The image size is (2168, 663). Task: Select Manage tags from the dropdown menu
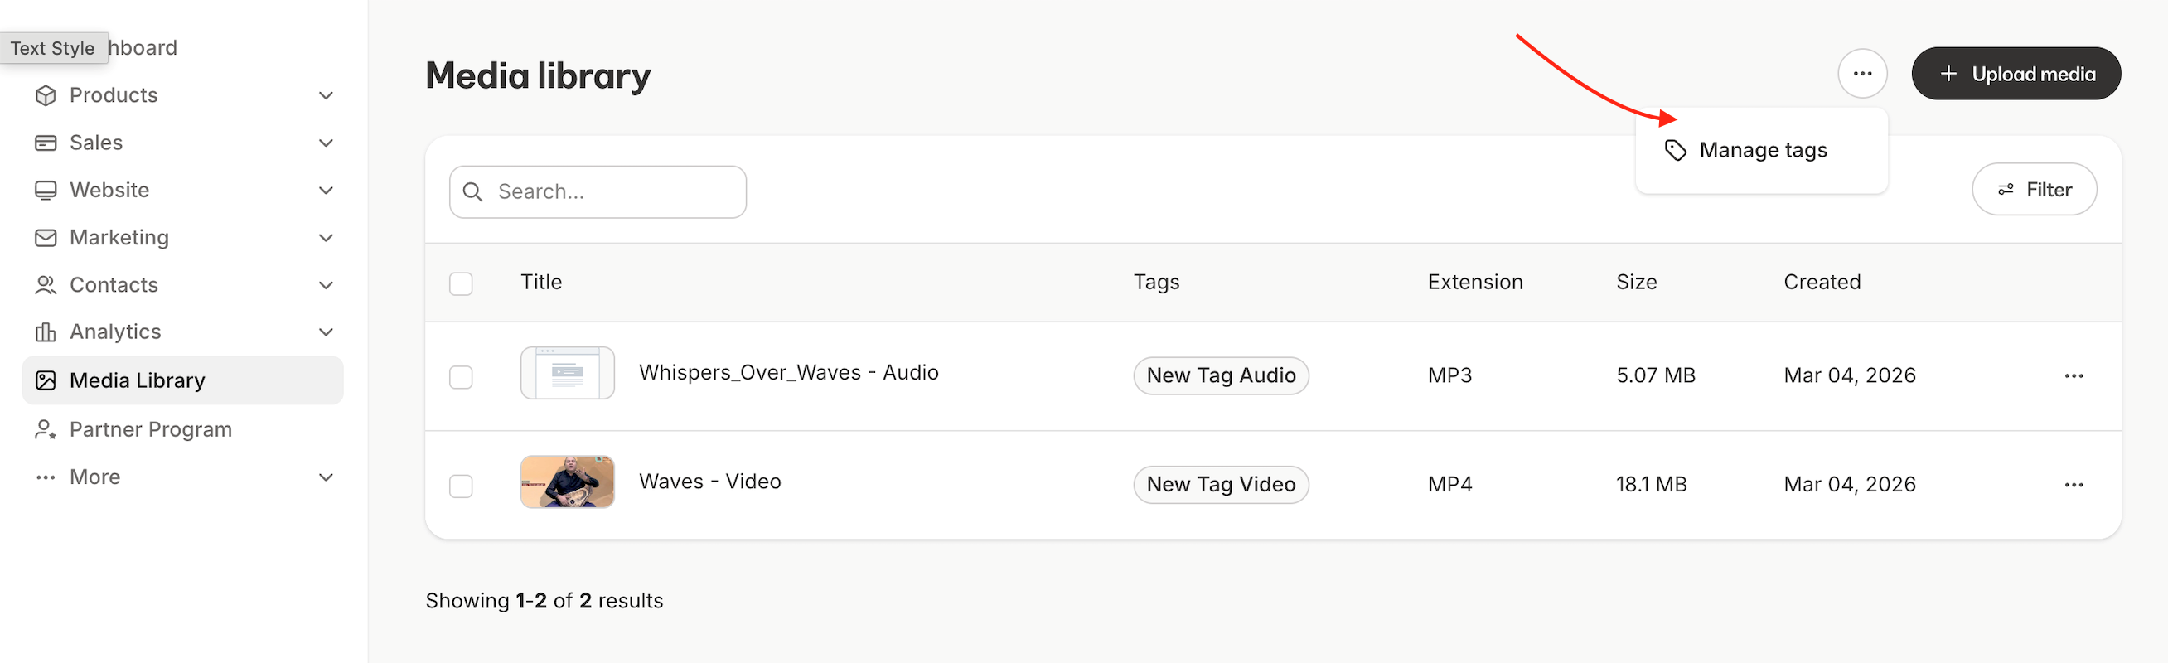(x=1762, y=151)
